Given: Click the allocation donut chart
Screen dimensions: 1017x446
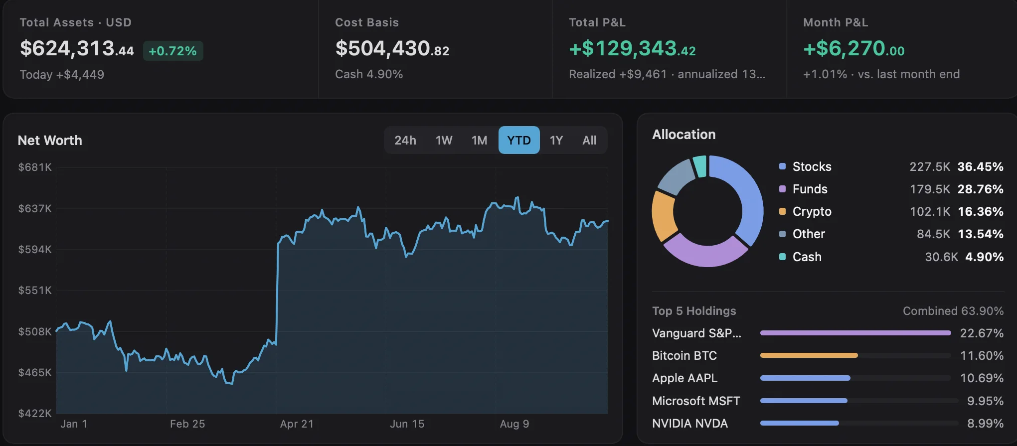Looking at the screenshot, I should coord(708,211).
